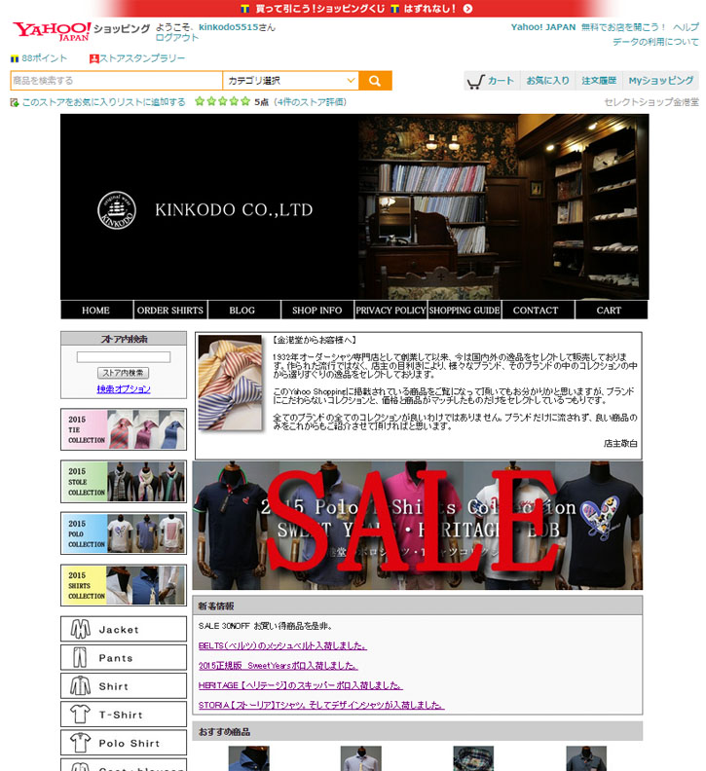Open the 2015 STOLE COLLECTION banner
The image size is (706, 771).
pos(124,481)
